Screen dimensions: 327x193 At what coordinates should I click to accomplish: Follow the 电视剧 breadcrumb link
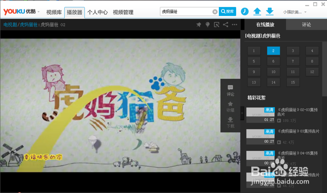coord(10,25)
